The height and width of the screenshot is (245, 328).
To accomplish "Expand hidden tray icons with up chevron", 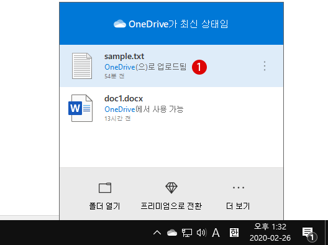I will tap(157, 233).
